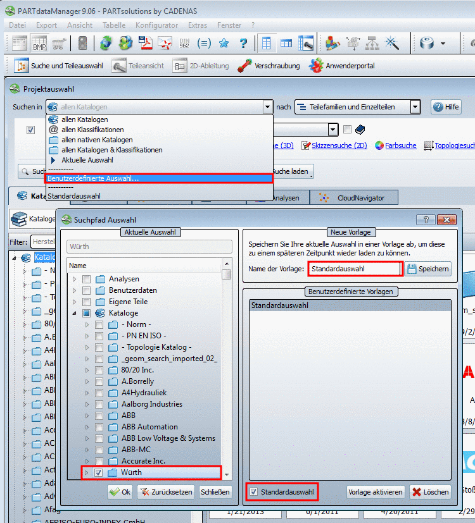Click the Vorlage aktivieren button

[x=375, y=492]
